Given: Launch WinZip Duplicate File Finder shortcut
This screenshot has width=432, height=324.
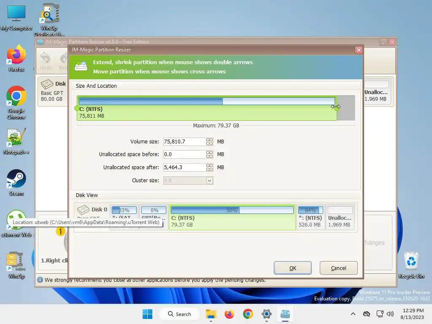Looking at the screenshot, I should coord(49,20).
